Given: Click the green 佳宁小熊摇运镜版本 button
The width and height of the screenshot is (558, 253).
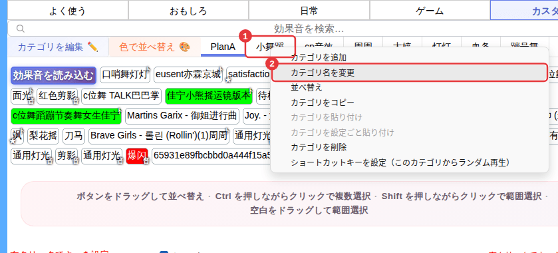Looking at the screenshot, I should point(209,96).
